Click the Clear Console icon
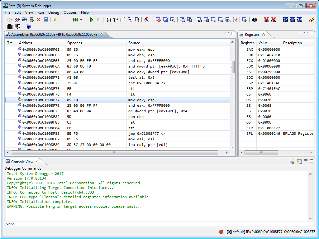319x239 pixels. tap(292, 162)
